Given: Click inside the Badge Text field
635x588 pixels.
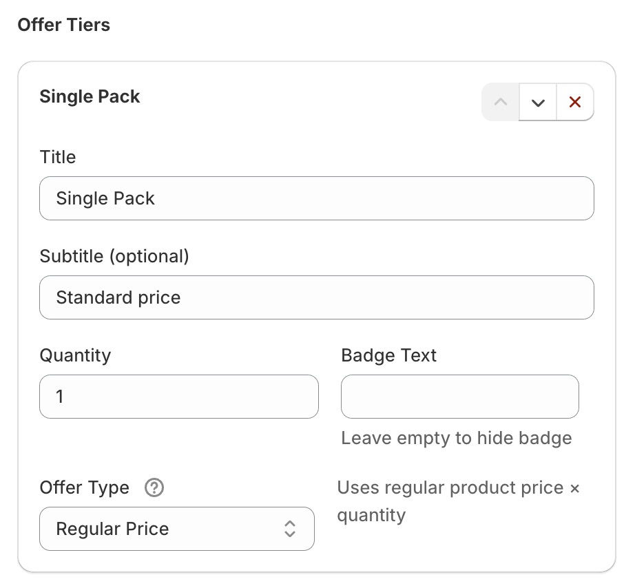Looking at the screenshot, I should pyautogui.click(x=459, y=397).
